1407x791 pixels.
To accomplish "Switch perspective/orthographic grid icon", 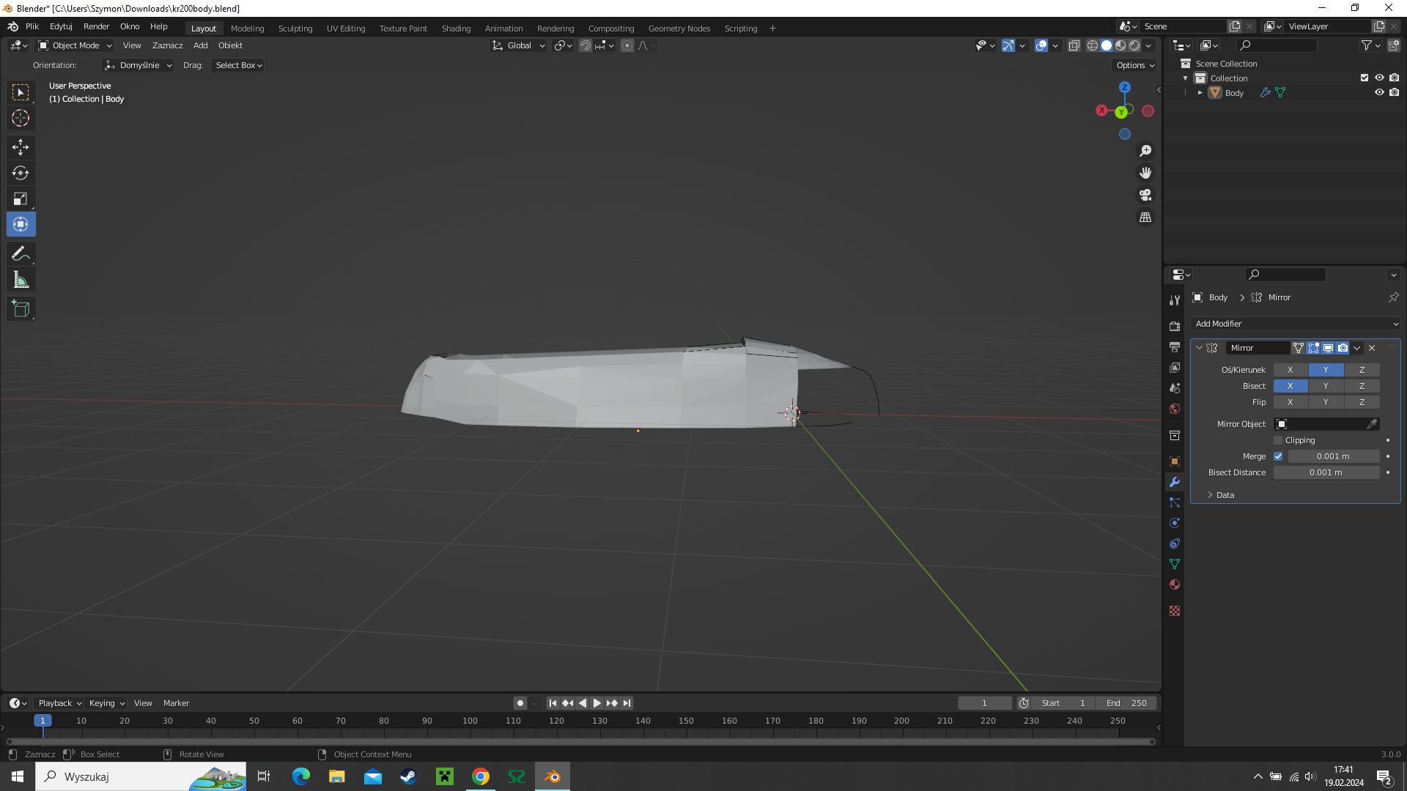I will coord(1145,218).
